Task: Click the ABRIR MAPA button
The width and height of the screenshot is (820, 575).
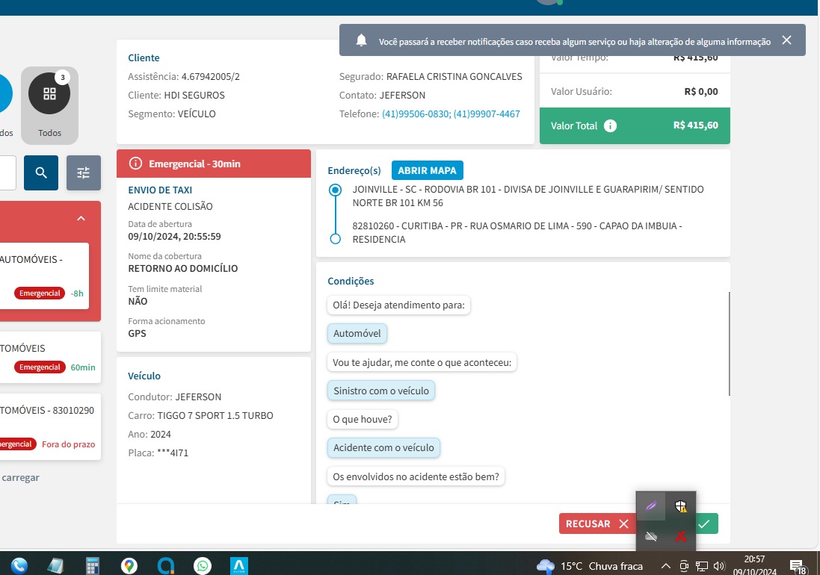Action: pos(428,170)
